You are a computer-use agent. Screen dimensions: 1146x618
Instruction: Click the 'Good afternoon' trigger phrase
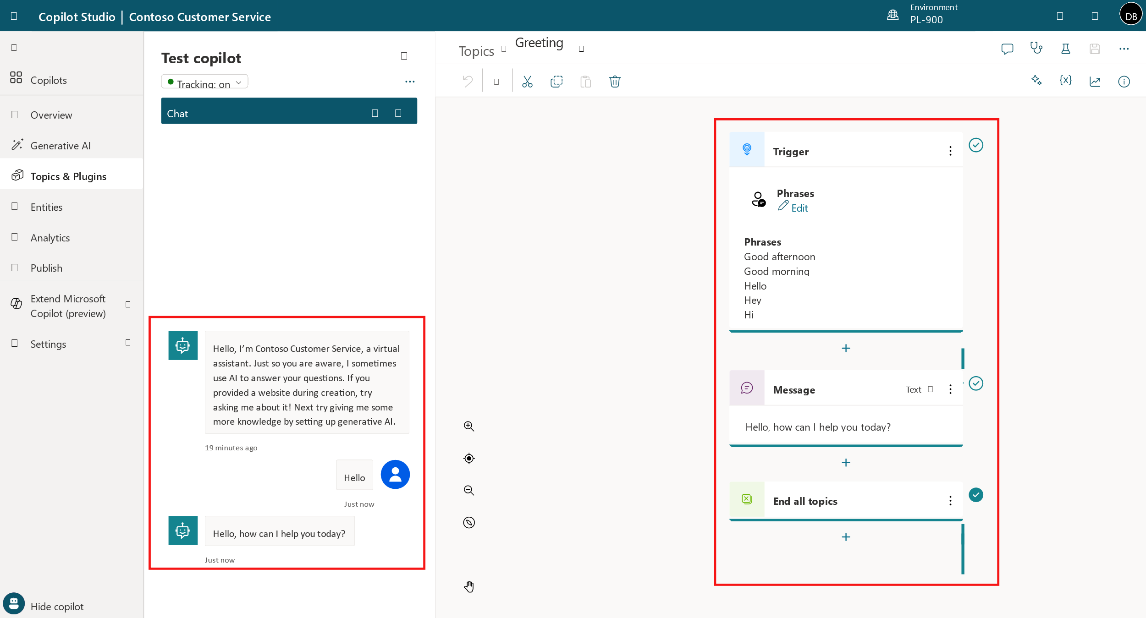point(779,257)
